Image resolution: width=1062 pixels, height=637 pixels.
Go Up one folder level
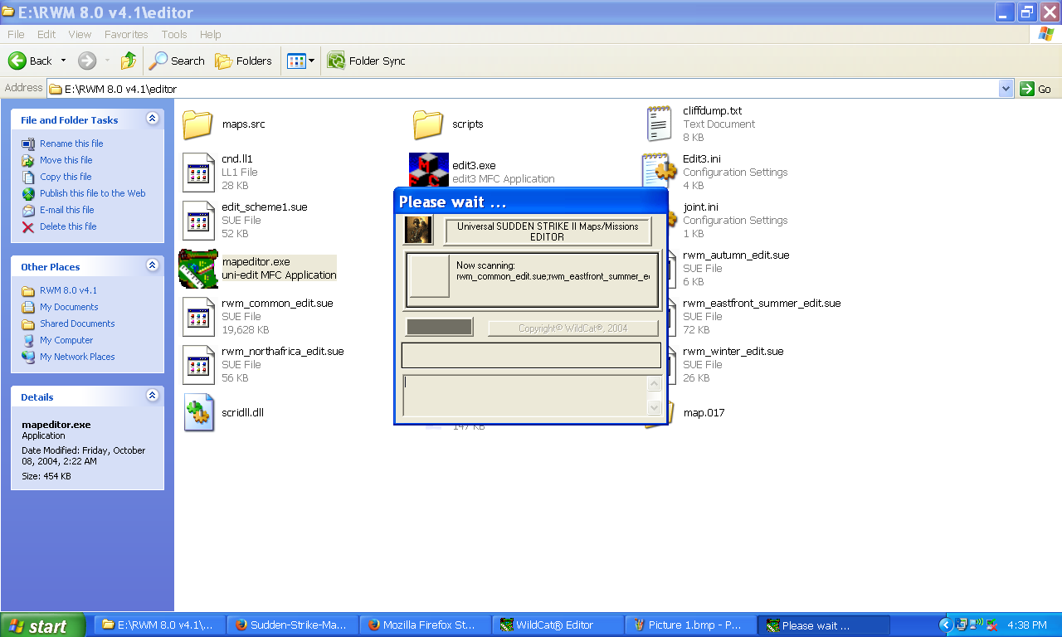coord(129,61)
